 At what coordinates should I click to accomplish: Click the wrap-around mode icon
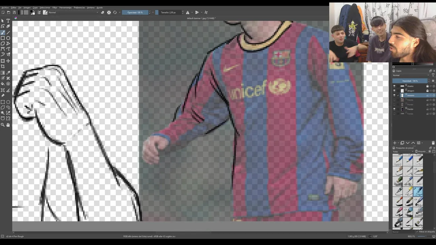pos(206,13)
